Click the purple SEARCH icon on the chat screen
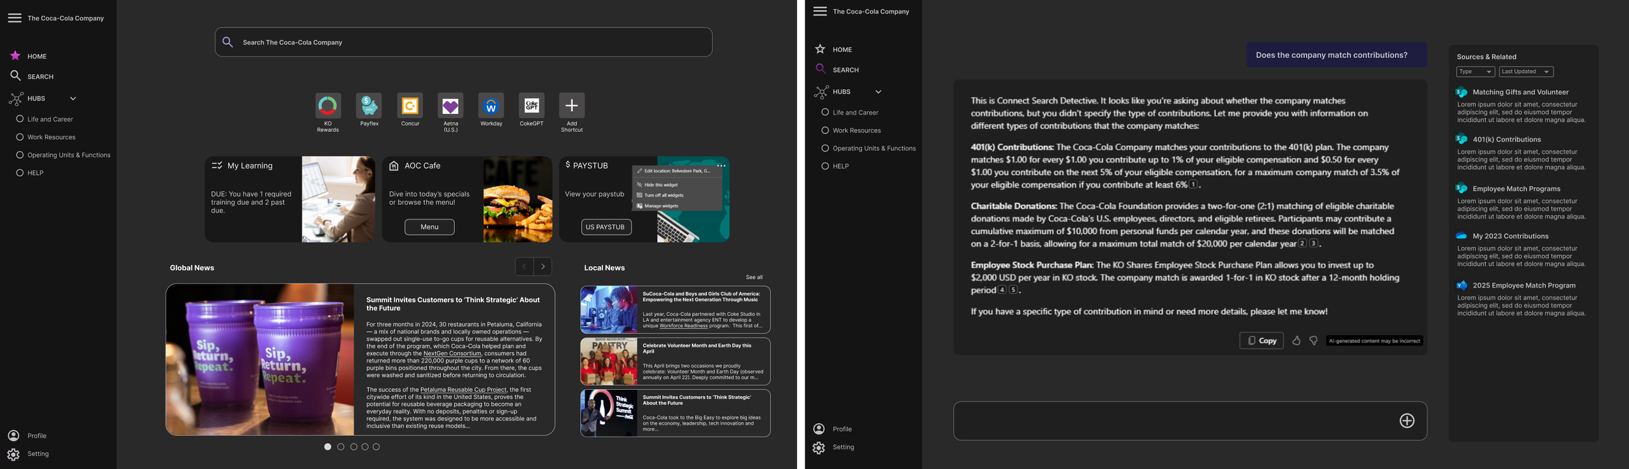This screenshot has width=1629, height=469. click(820, 69)
